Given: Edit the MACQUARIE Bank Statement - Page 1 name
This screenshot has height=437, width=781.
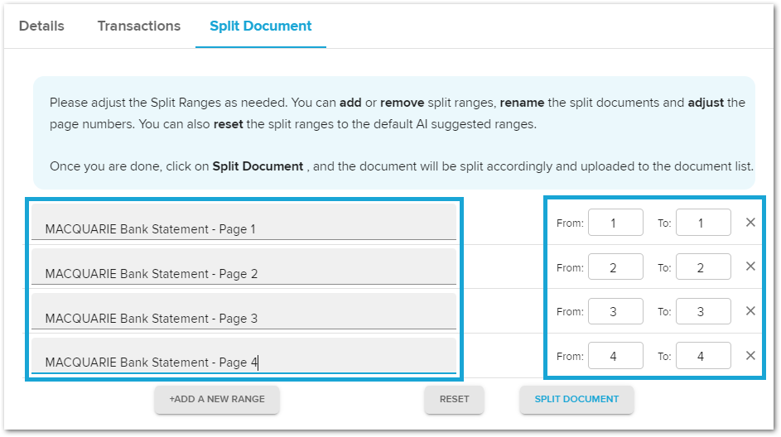Looking at the screenshot, I should pos(243,222).
